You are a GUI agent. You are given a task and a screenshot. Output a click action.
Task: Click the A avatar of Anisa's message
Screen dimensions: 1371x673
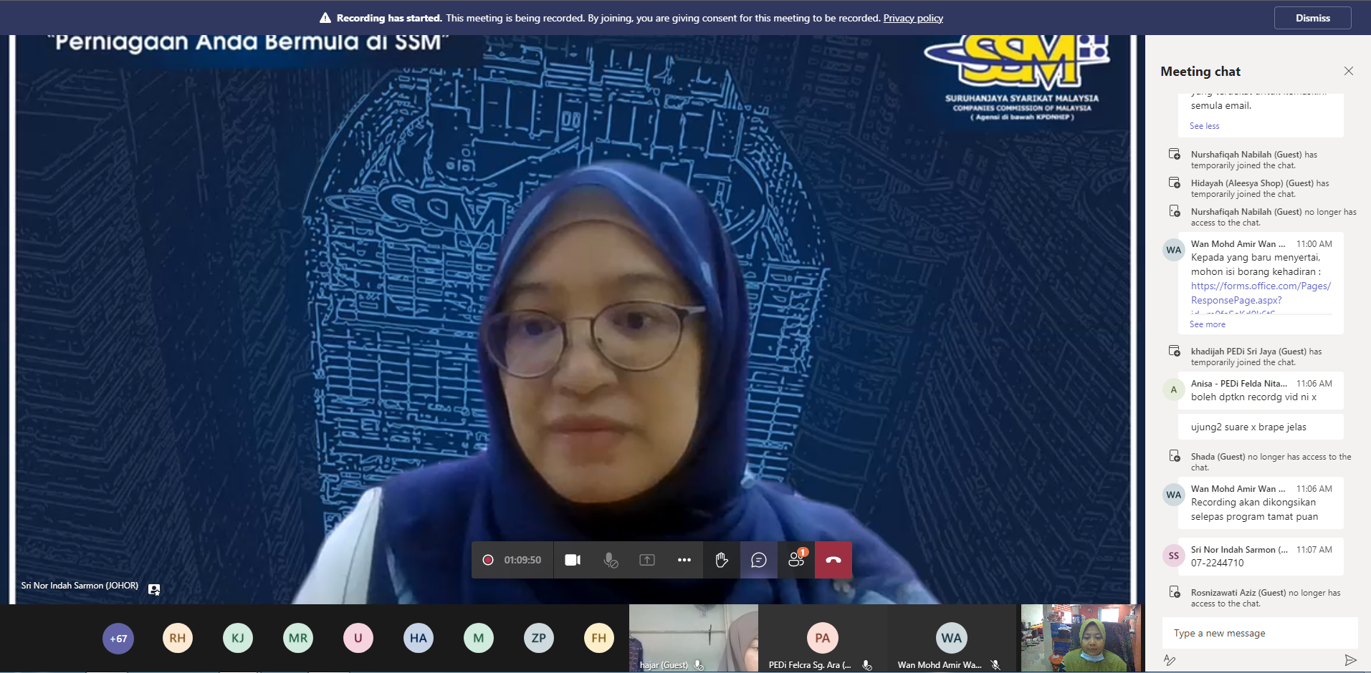1174,389
